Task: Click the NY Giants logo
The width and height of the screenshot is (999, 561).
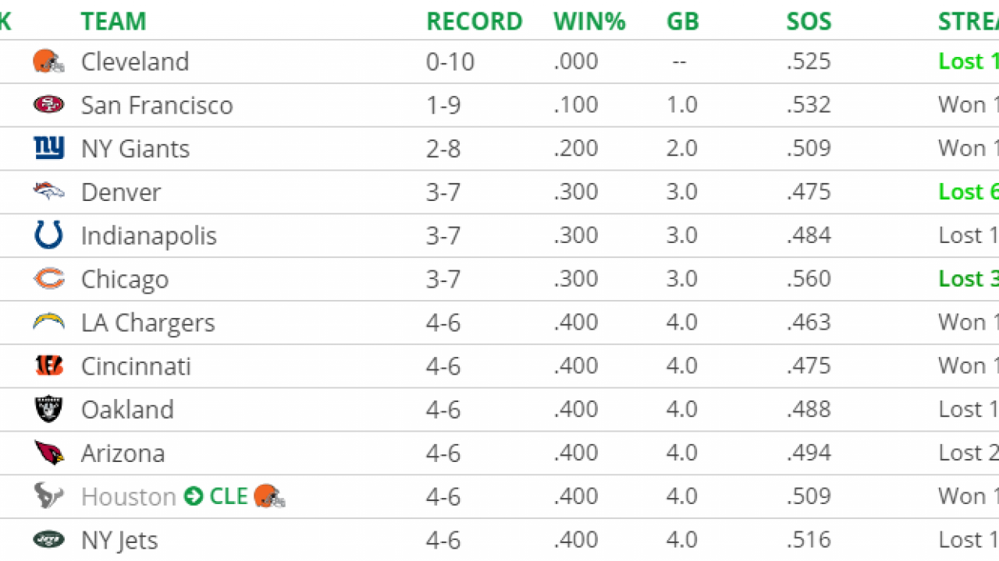Action: pos(48,148)
